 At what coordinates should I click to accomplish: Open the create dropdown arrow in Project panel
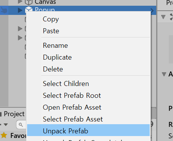[x=6, y=125]
